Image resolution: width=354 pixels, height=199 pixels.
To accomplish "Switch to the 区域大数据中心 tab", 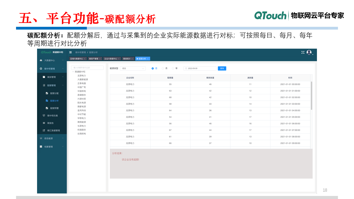I will pos(77,59).
